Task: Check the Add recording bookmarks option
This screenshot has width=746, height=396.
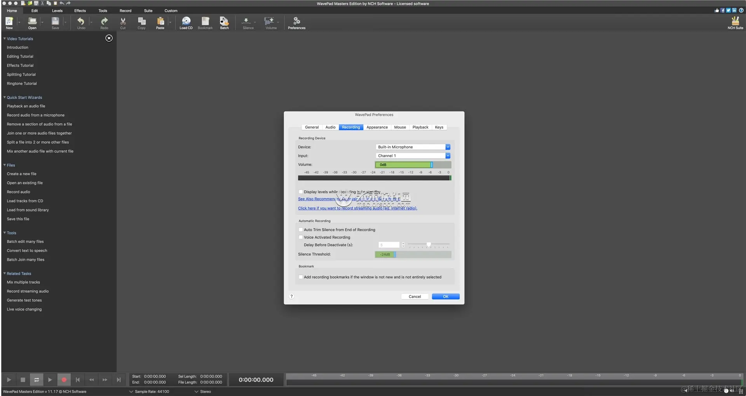Action: 301,277
